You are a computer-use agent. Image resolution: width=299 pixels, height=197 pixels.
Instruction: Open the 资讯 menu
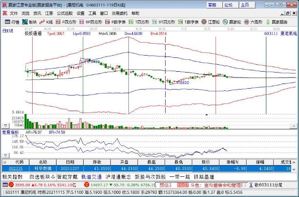[37, 13]
